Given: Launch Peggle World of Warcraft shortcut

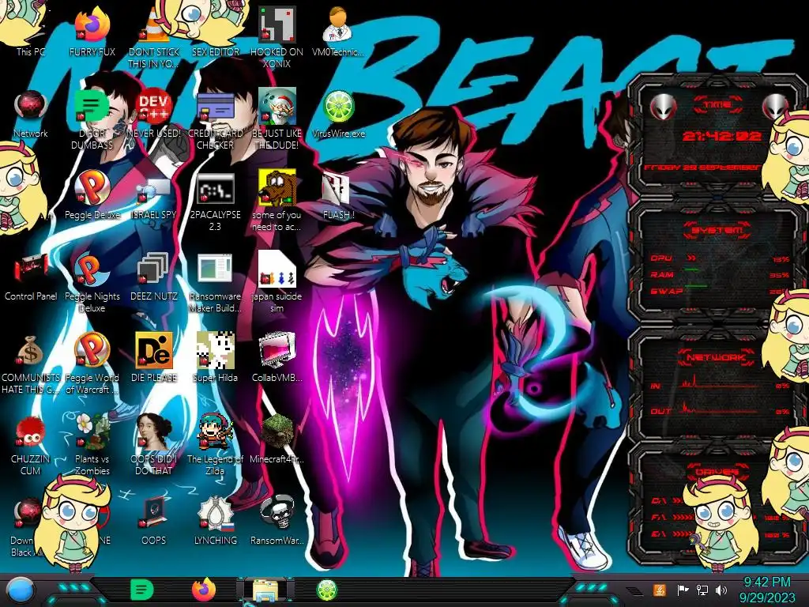Looking at the screenshot, I should [x=92, y=364].
